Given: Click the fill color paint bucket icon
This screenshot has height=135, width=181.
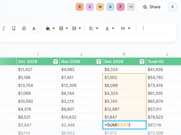Looking at the screenshot, I should pos(48,28).
